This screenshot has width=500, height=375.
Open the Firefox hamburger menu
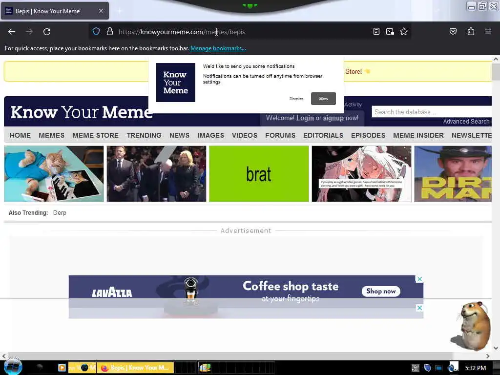click(488, 31)
